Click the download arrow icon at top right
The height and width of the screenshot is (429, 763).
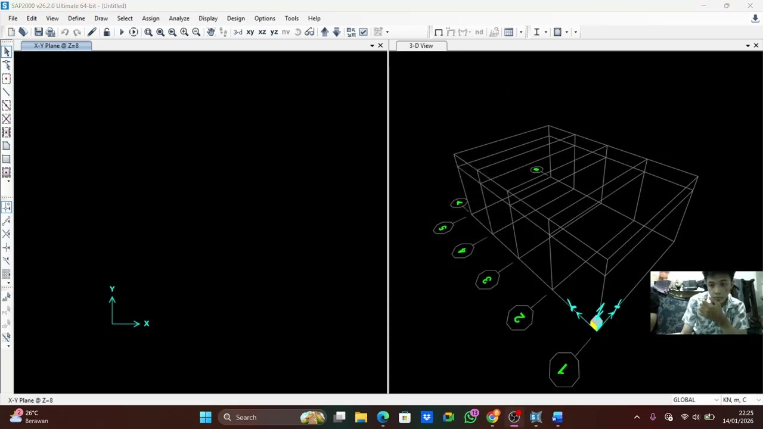tap(755, 18)
